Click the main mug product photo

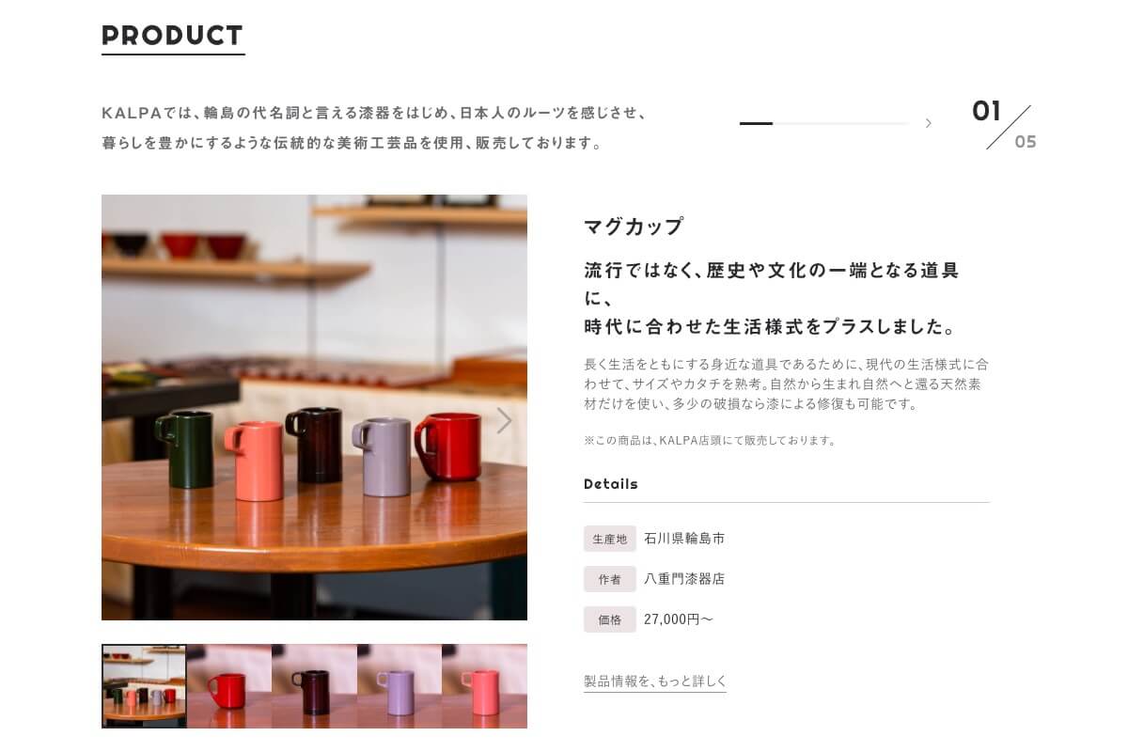tap(314, 407)
